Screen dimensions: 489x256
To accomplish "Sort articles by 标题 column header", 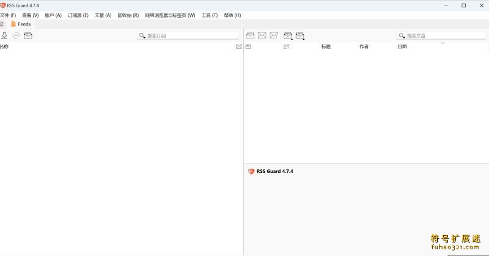I will [326, 46].
